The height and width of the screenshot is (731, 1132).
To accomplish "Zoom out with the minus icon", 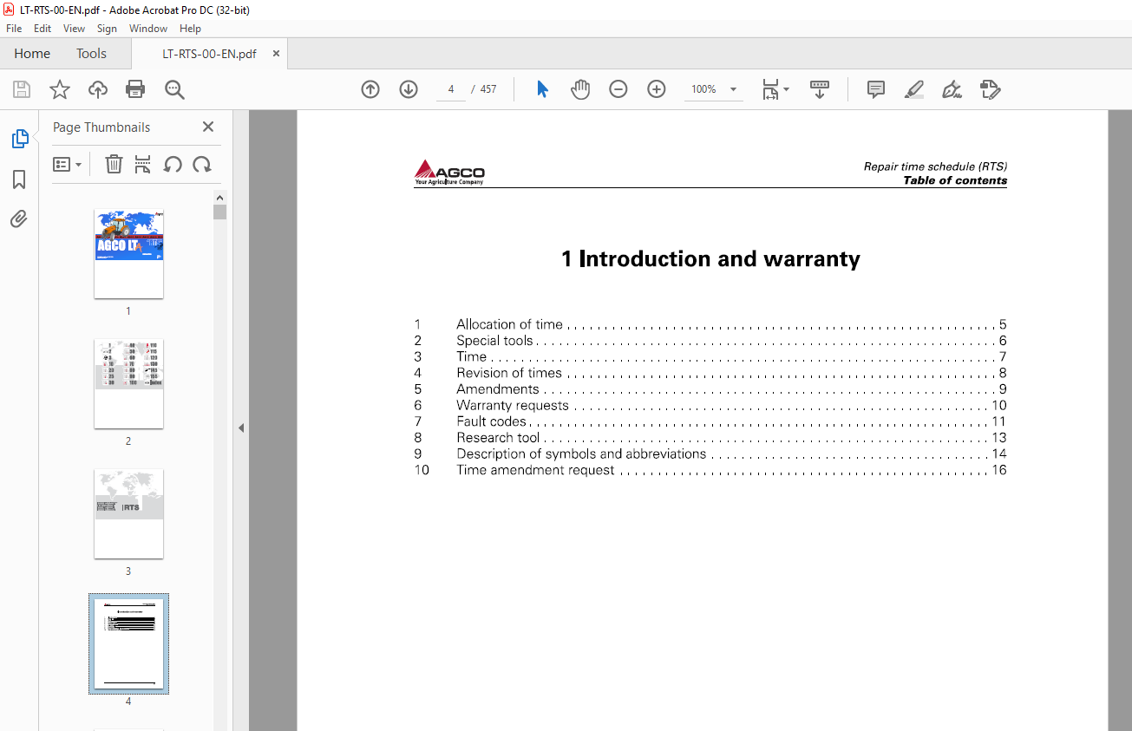I will click(618, 89).
